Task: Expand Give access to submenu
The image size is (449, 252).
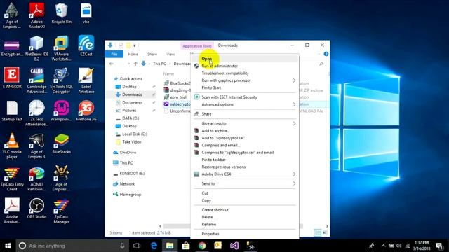Action: coord(245,123)
